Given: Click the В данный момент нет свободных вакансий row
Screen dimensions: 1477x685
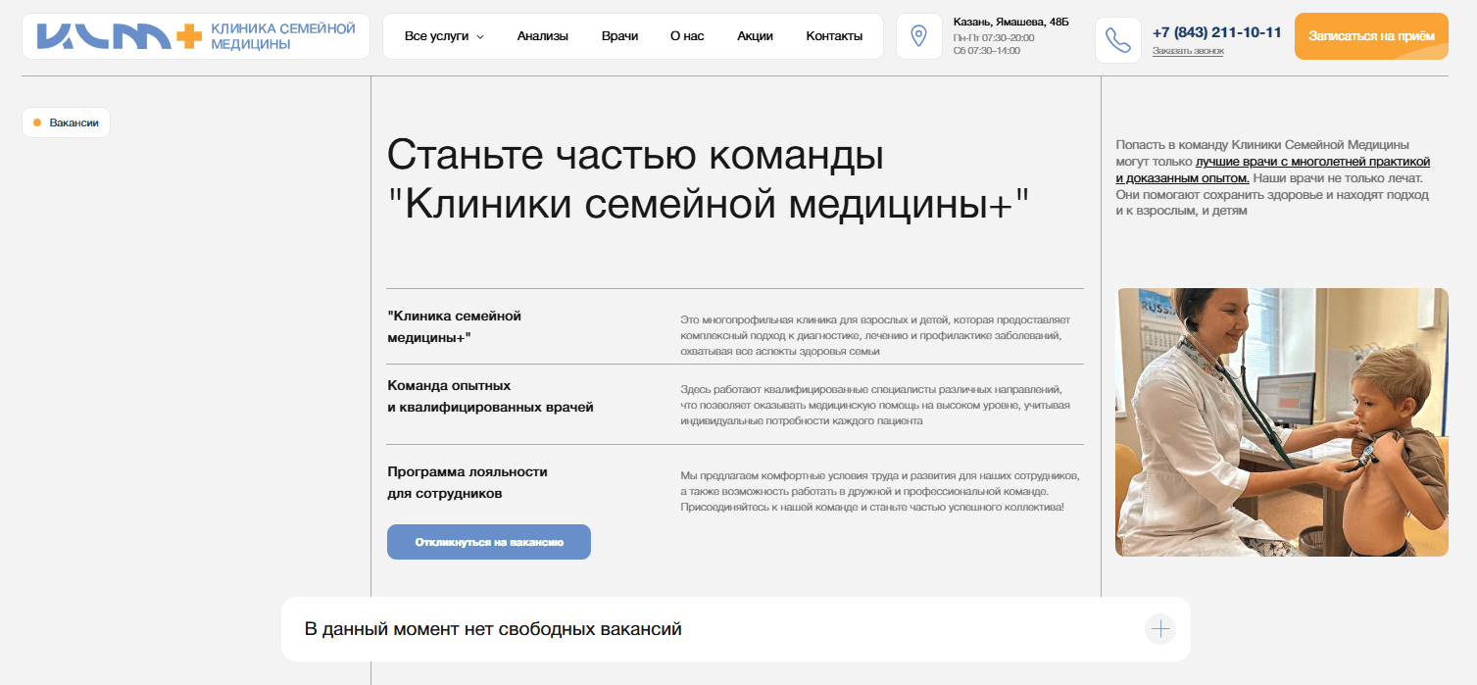Looking at the screenshot, I should click(736, 629).
